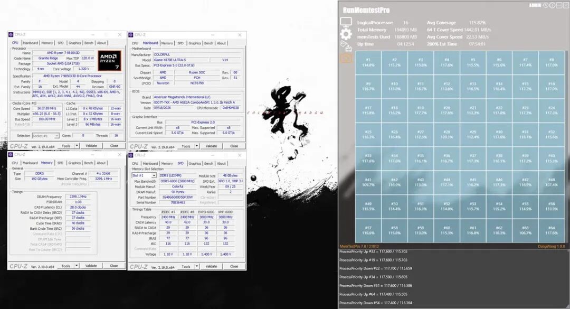This screenshot has height=309, width=570.
Task: Click memtest cell #64 in the RunMemtestPro grid
Action: [552, 230]
